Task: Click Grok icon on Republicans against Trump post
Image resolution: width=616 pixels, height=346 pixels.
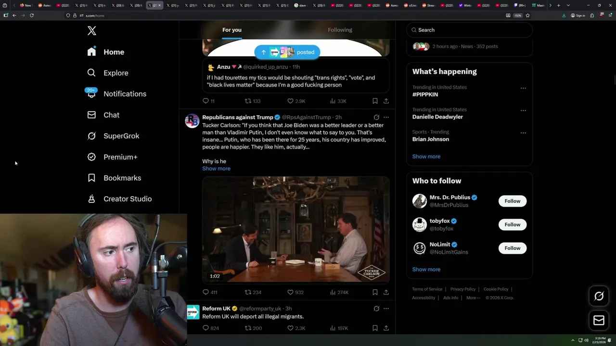Action: [x=376, y=117]
